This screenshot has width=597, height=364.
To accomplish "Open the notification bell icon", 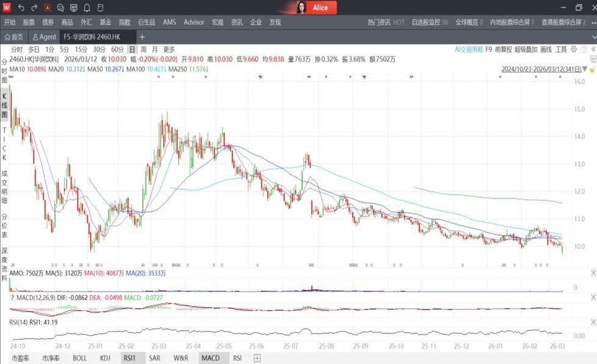I will point(87,8).
